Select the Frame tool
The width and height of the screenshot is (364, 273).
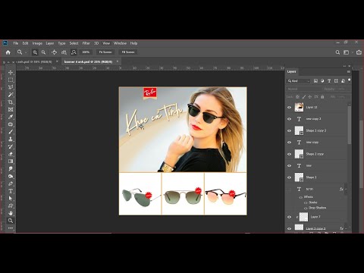click(x=11, y=109)
